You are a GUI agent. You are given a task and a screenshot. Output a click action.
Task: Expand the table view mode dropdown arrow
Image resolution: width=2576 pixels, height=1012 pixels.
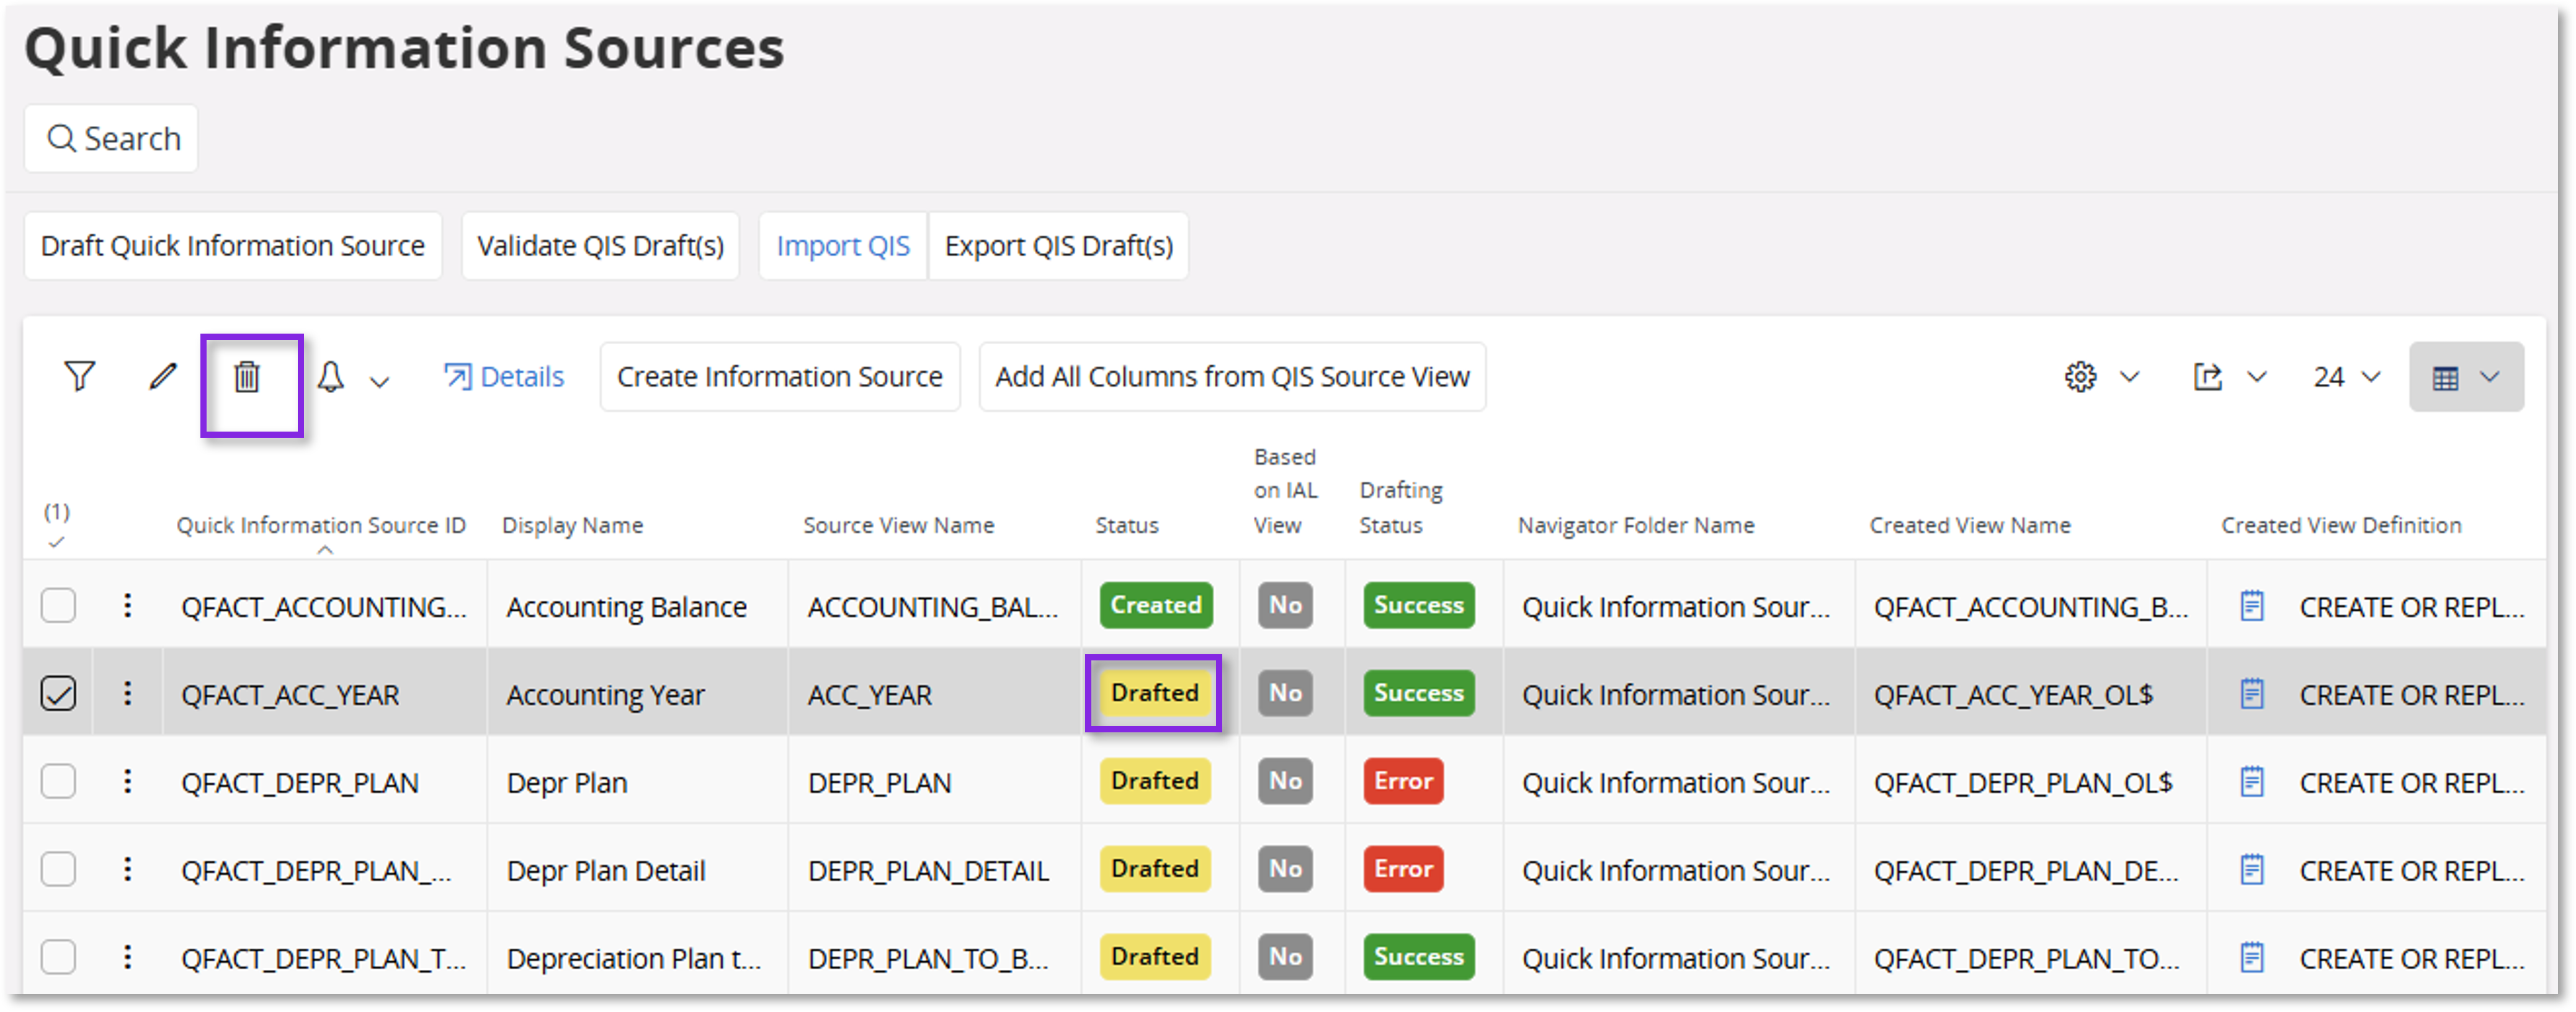[2489, 376]
